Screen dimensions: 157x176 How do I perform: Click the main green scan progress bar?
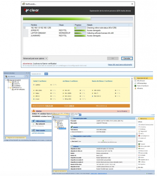(78, 19)
